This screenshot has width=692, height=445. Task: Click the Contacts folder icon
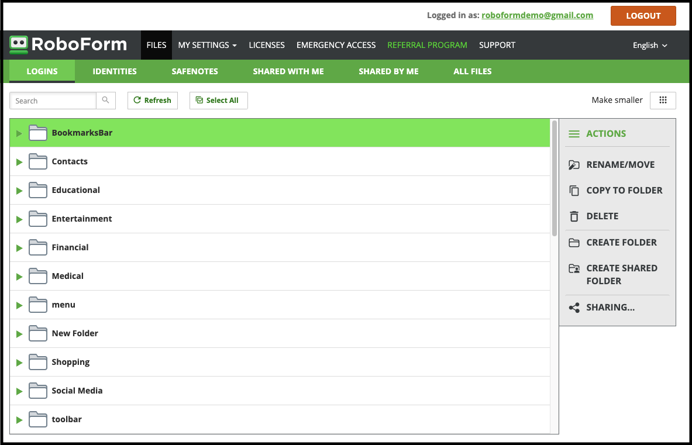[x=38, y=161]
